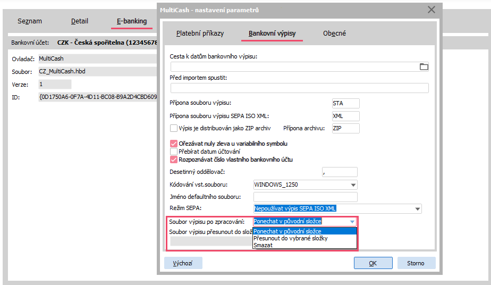Switch to 'Platební příkazy' tab
491x285 pixels.
click(x=200, y=33)
